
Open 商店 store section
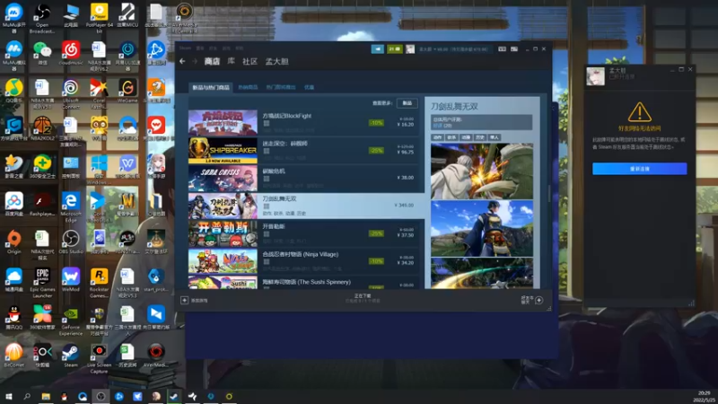[x=212, y=61]
